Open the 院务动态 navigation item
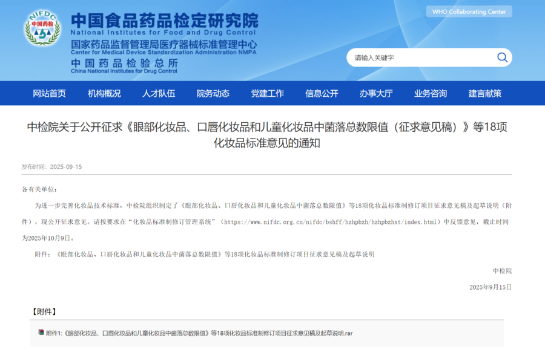 (x=213, y=93)
